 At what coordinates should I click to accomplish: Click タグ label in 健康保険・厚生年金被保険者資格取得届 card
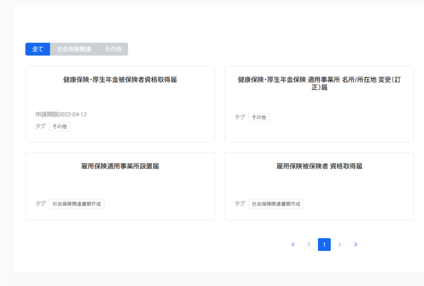coord(40,126)
